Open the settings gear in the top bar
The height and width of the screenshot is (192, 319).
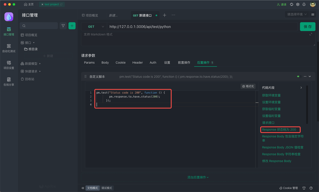pos(298,4)
